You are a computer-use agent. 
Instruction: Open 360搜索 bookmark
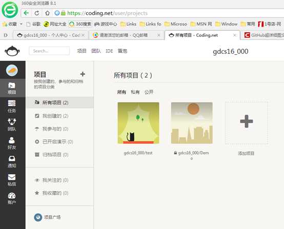coord(80,24)
